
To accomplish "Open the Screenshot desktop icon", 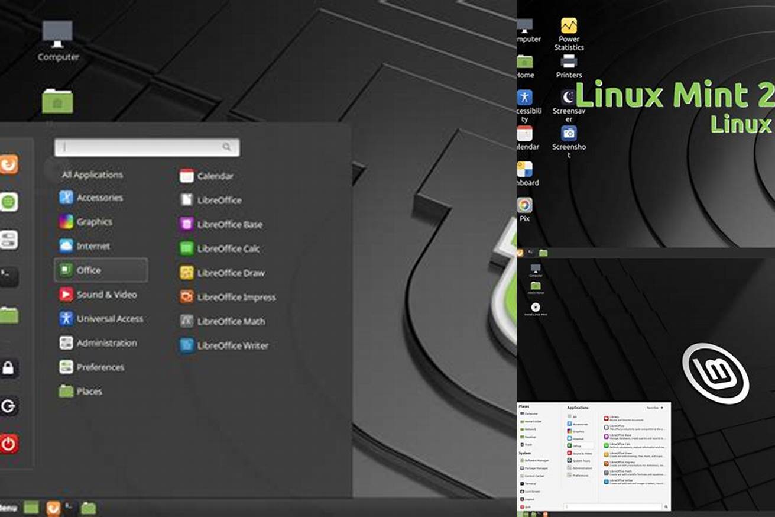I will click(x=569, y=142).
